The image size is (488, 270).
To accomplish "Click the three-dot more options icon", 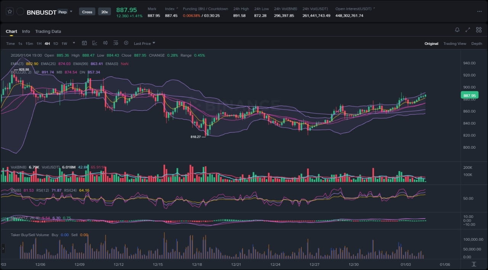I will (x=479, y=11).
